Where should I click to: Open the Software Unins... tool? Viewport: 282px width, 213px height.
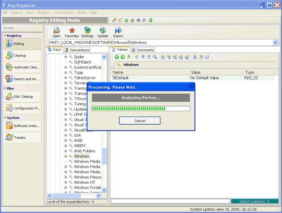(22, 126)
